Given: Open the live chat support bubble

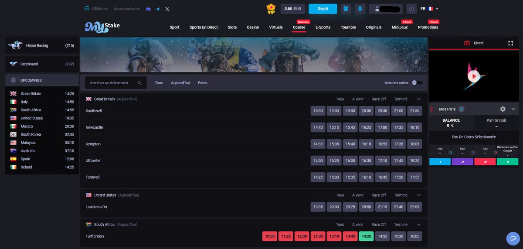Looking at the screenshot, I should [513, 239].
